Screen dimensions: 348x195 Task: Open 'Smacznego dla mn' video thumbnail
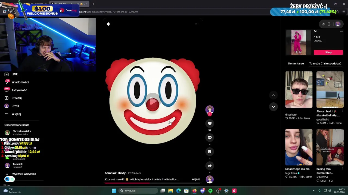(299, 147)
